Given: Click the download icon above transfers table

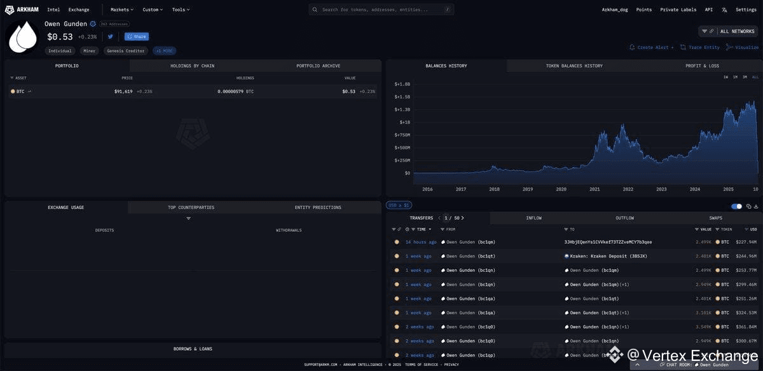Looking at the screenshot, I should click(x=756, y=206).
